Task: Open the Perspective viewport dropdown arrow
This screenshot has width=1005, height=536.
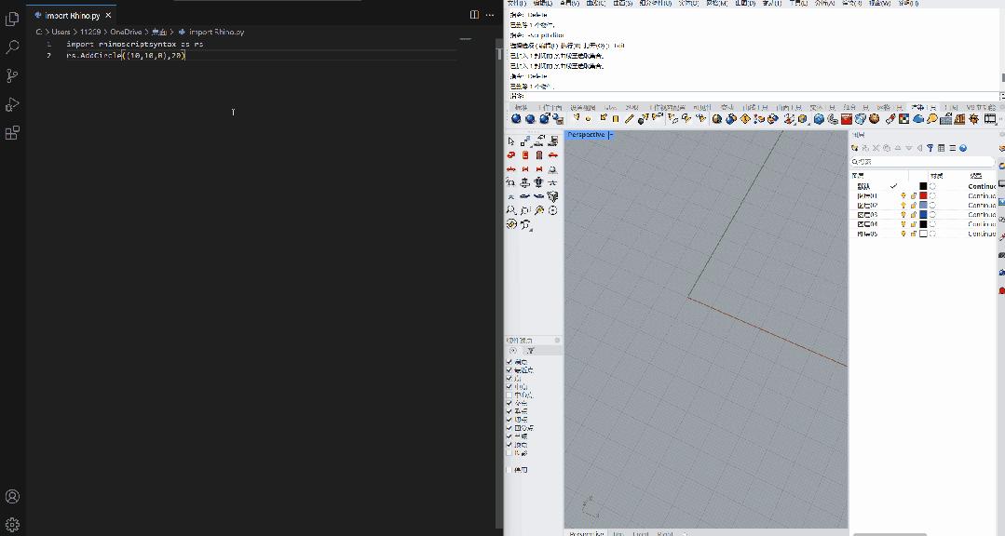Action: point(611,135)
